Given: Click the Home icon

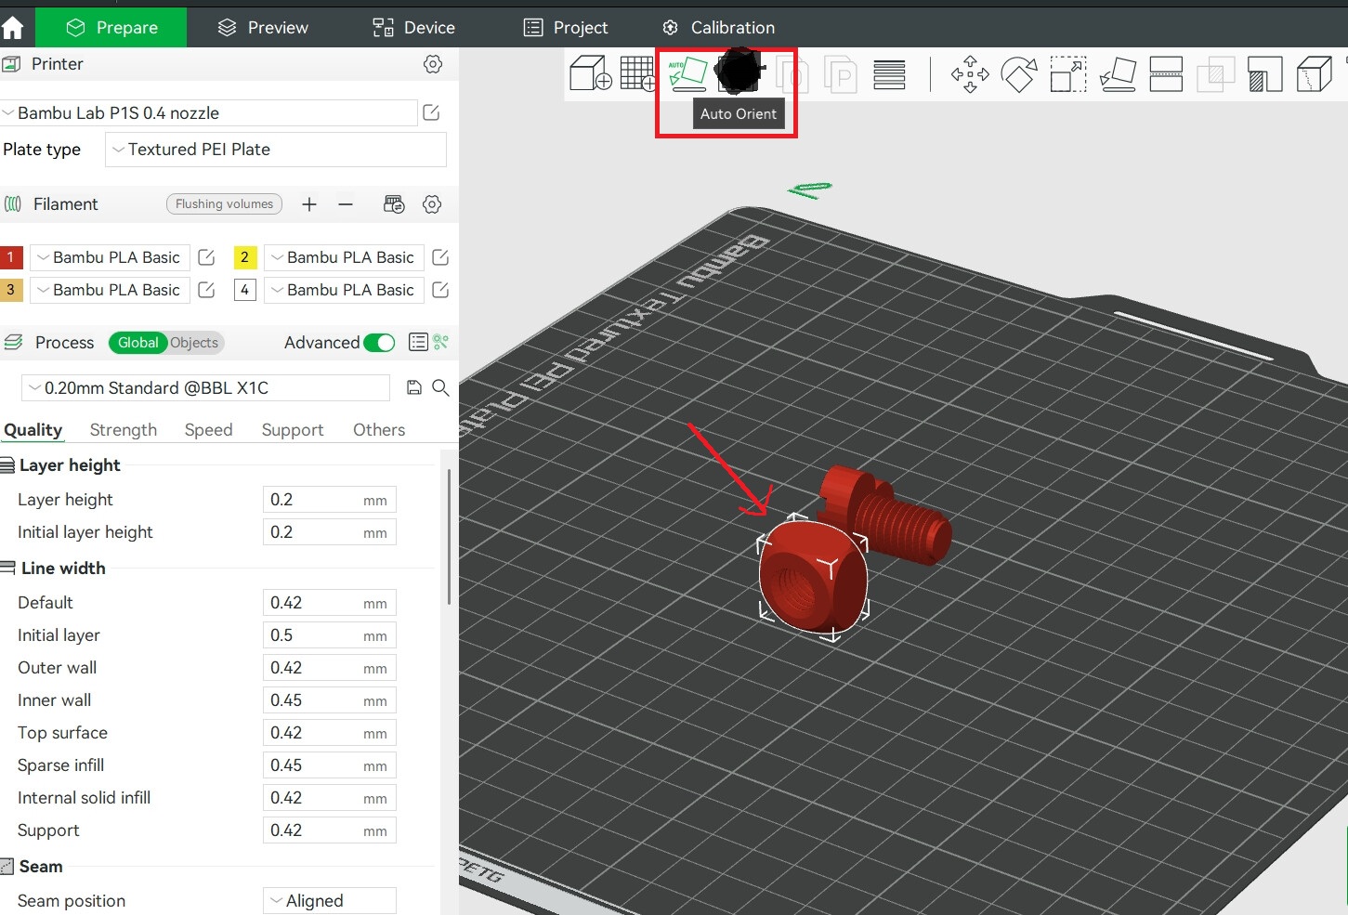Looking at the screenshot, I should (13, 28).
